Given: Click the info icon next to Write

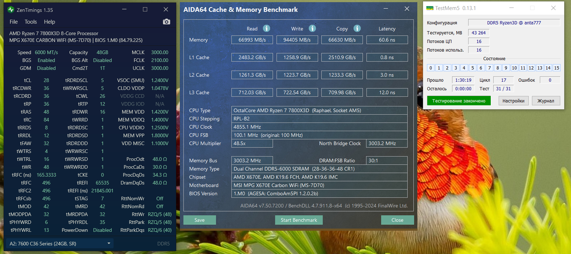Looking at the screenshot, I should [312, 28].
